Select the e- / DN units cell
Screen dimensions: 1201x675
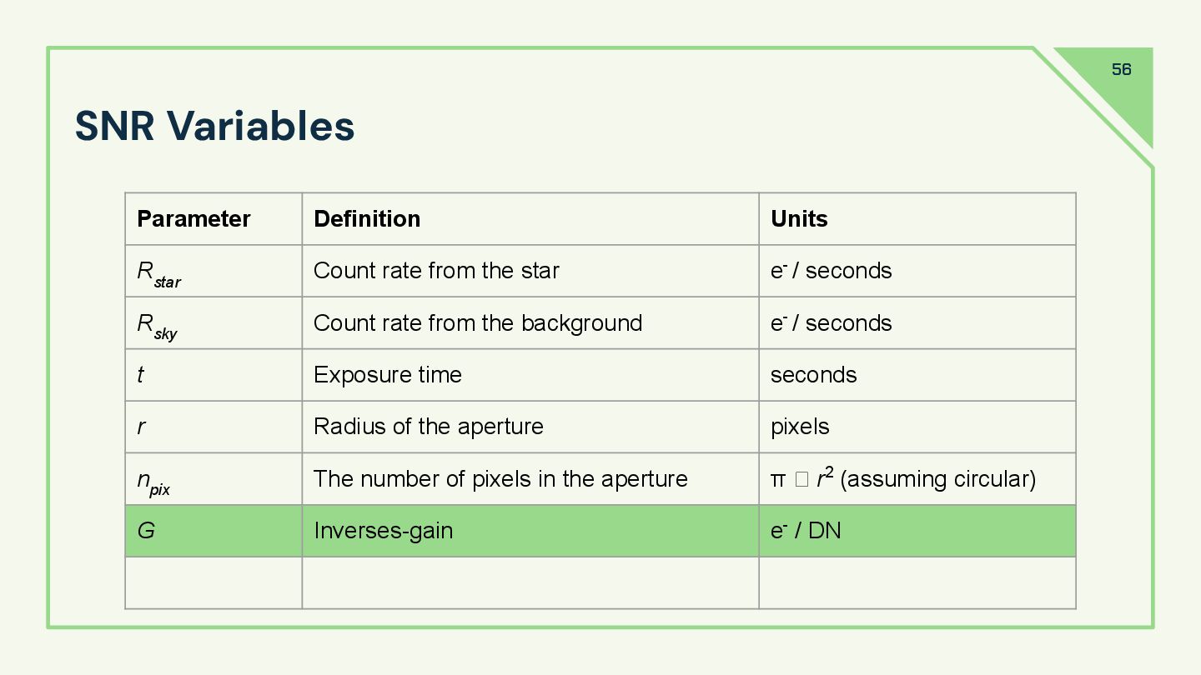click(x=917, y=531)
